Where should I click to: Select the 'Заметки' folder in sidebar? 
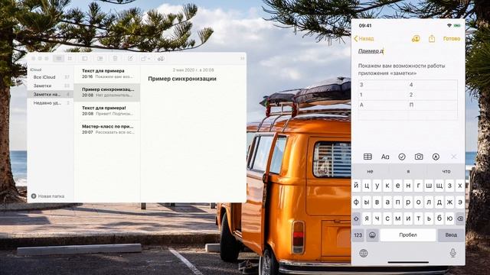[50, 86]
